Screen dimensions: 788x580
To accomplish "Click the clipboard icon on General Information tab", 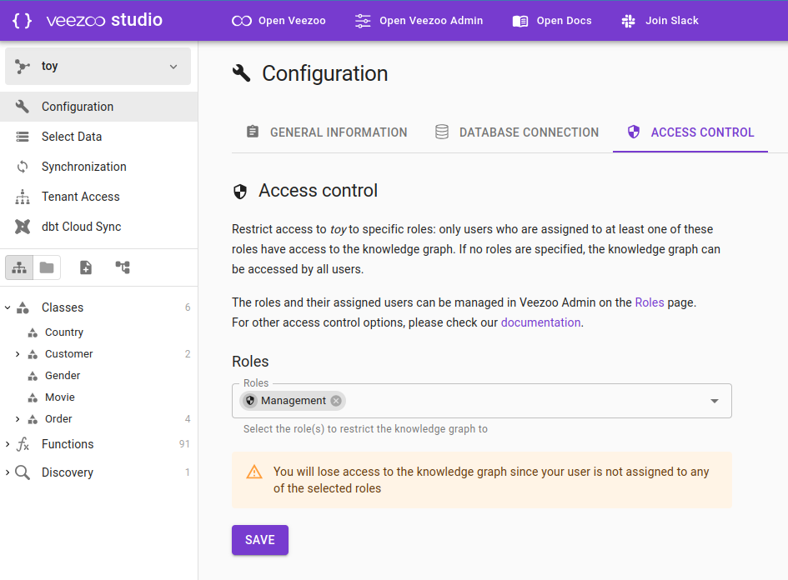I will (253, 132).
